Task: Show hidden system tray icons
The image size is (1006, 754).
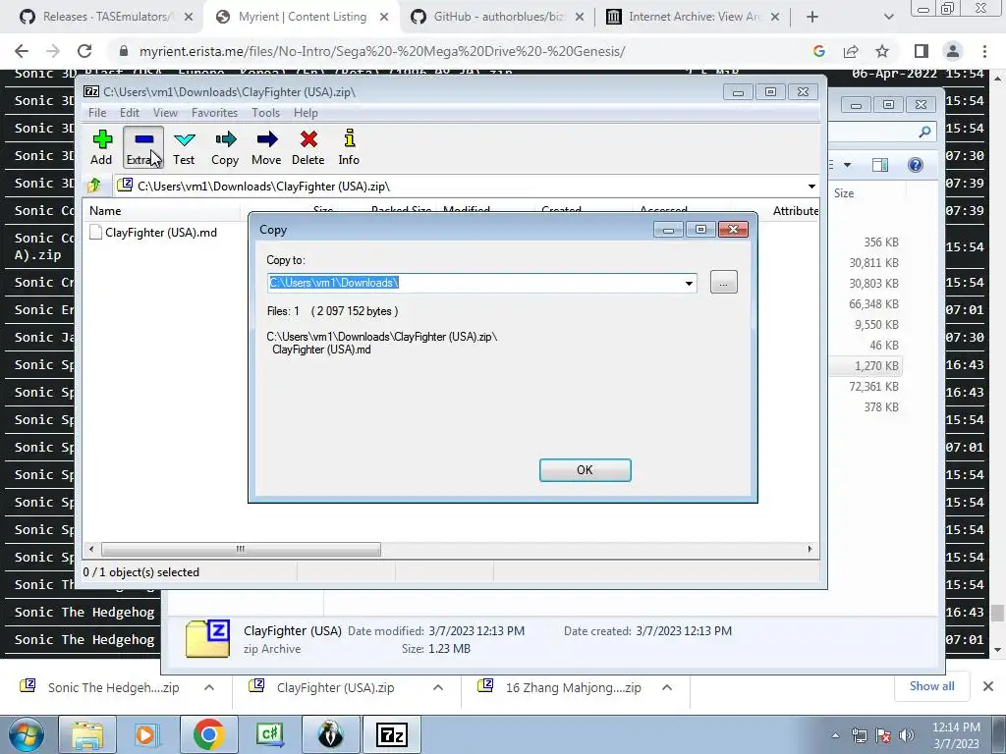Action: [835, 735]
